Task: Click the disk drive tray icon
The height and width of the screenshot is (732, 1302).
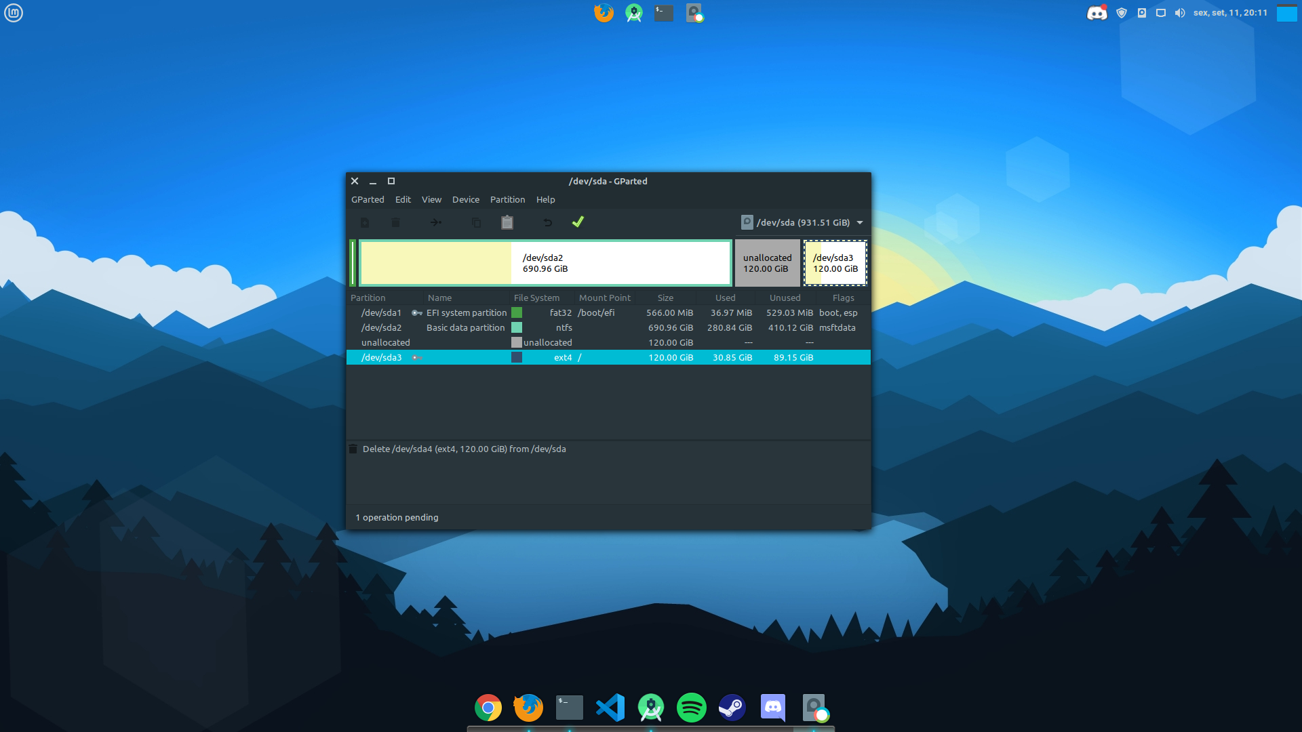Action: [1142, 13]
